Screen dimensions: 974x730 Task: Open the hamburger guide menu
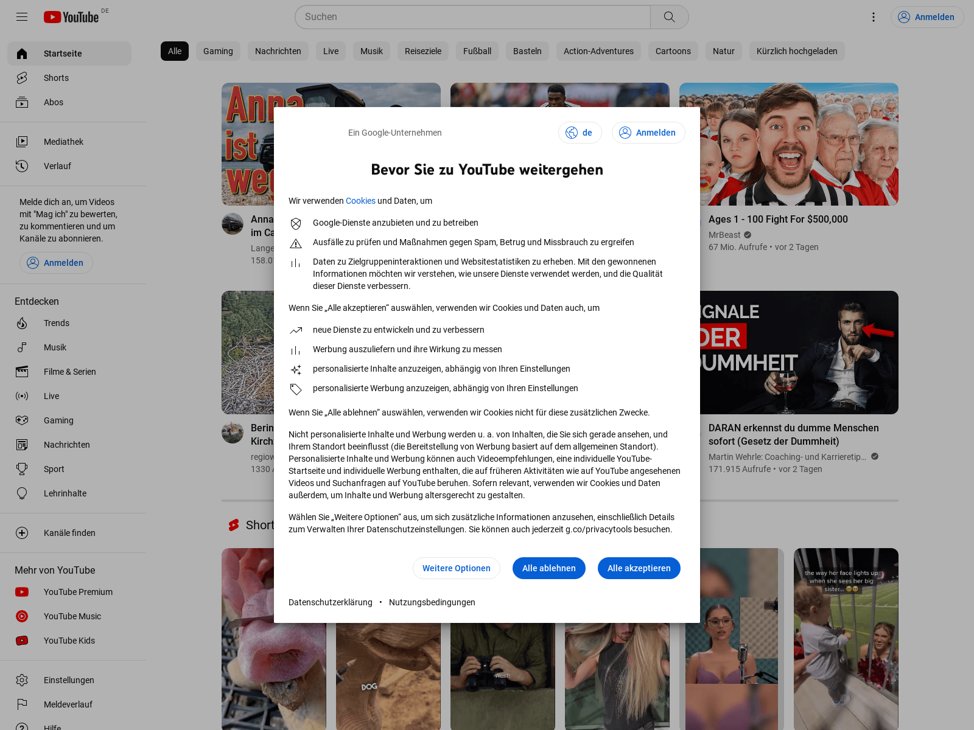[22, 17]
